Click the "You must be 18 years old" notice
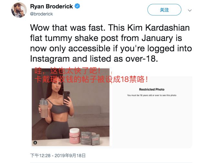 (152, 95)
